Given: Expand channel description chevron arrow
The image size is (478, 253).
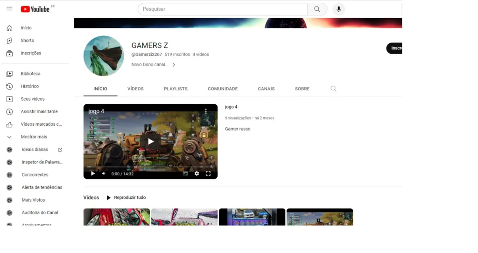Looking at the screenshot, I should pyautogui.click(x=174, y=65).
